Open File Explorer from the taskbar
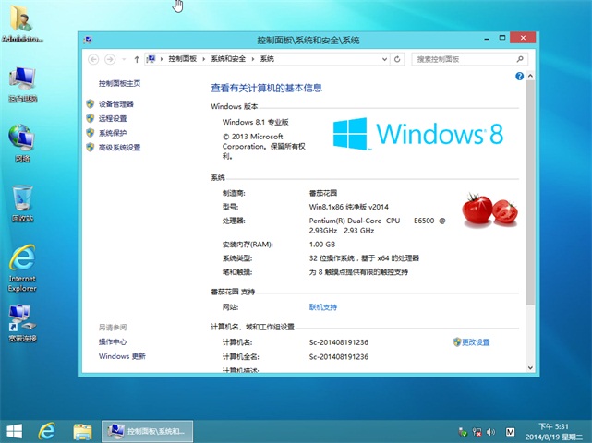592x443 pixels. 82,431
